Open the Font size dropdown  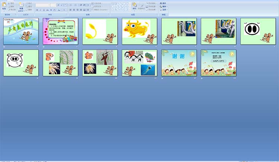pos(55,5)
